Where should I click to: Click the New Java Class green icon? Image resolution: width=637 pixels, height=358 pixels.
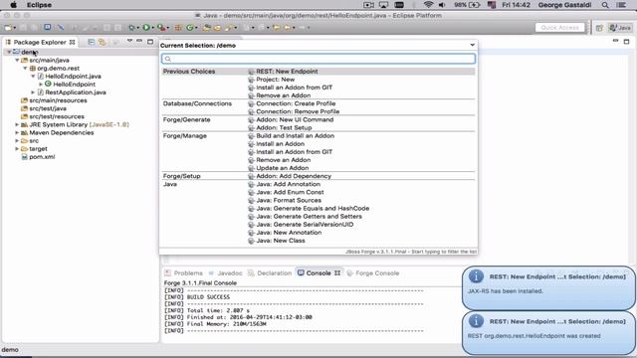tap(190, 28)
